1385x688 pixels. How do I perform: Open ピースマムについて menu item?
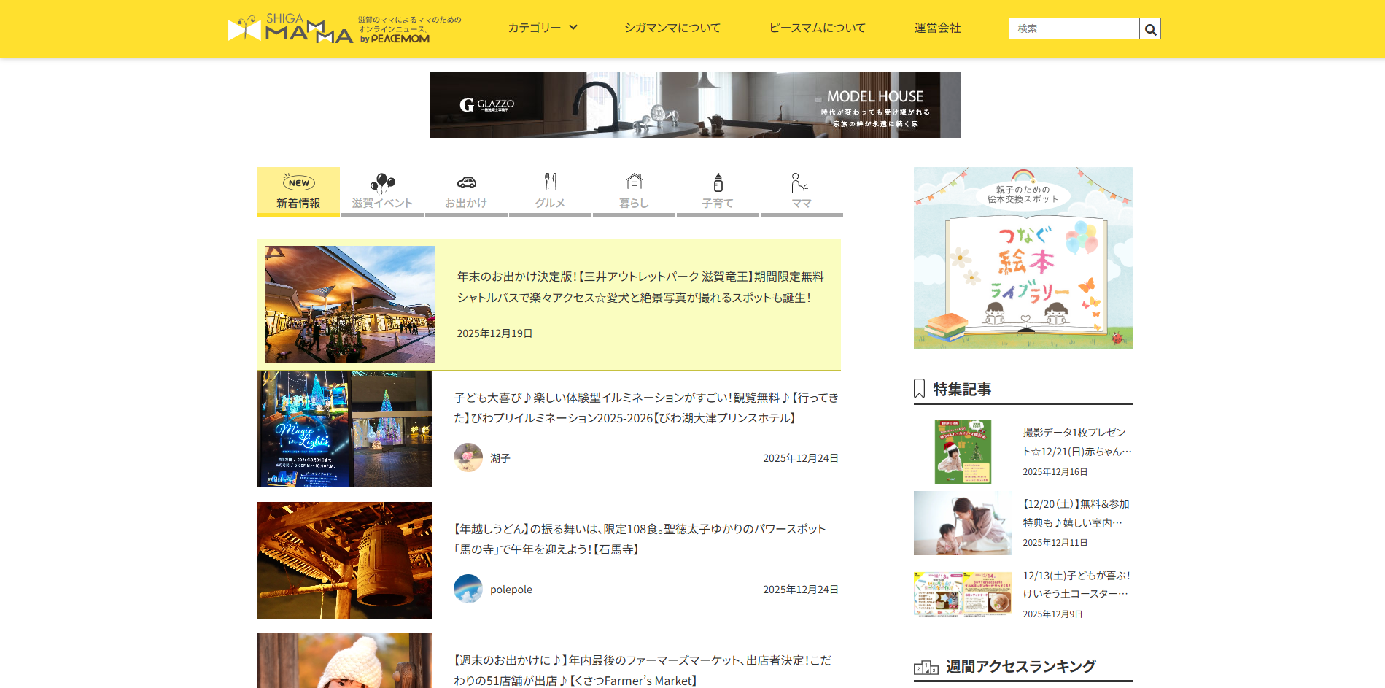pos(817,28)
